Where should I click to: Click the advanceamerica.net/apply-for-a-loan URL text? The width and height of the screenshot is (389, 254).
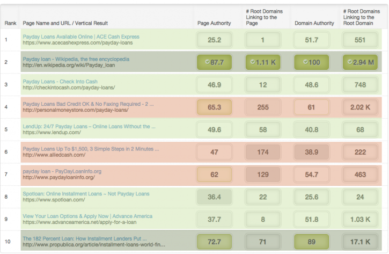pyautogui.click(x=79, y=222)
